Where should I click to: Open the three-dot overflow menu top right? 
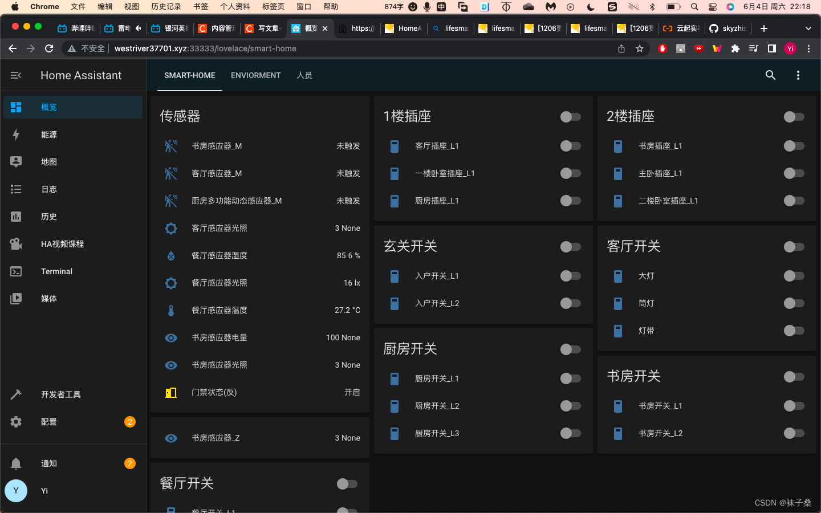(x=798, y=75)
